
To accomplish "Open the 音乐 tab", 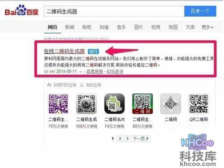I will pos(121,27).
